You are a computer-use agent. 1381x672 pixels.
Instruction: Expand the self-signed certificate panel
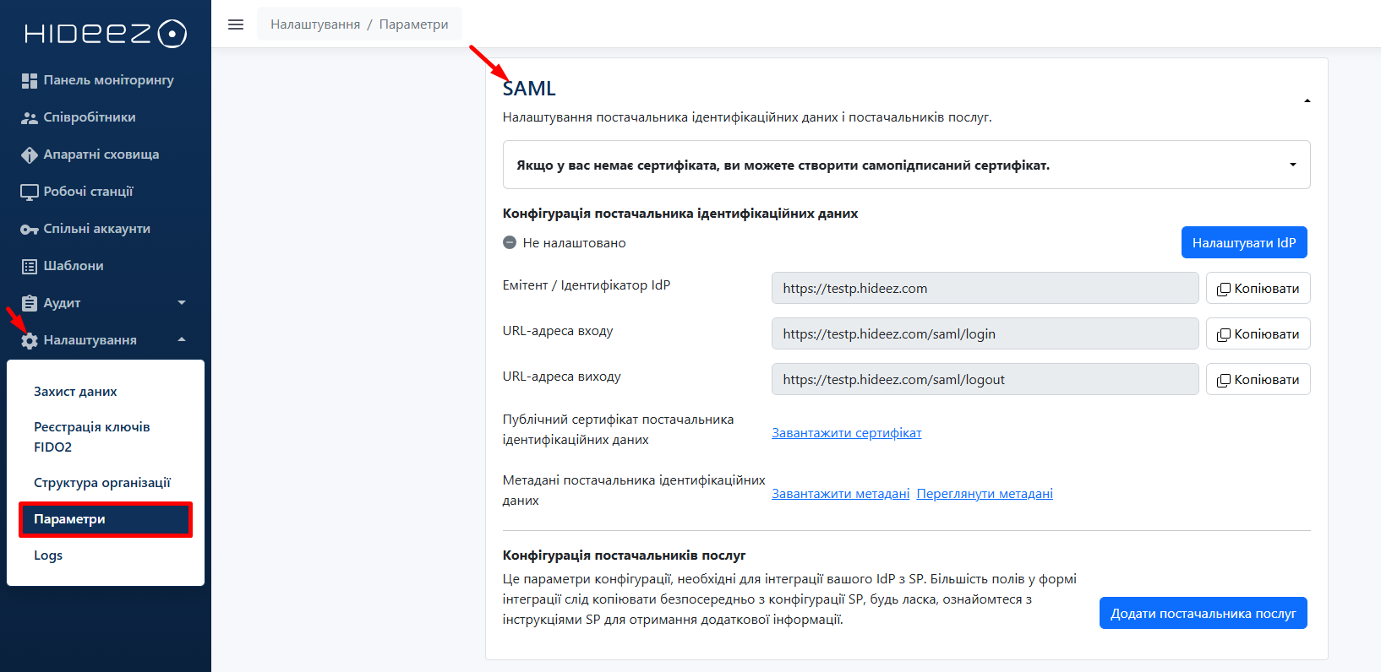(1292, 165)
